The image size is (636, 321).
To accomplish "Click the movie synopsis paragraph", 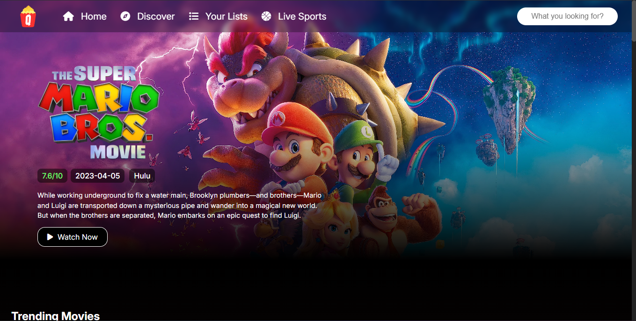I will pyautogui.click(x=180, y=205).
